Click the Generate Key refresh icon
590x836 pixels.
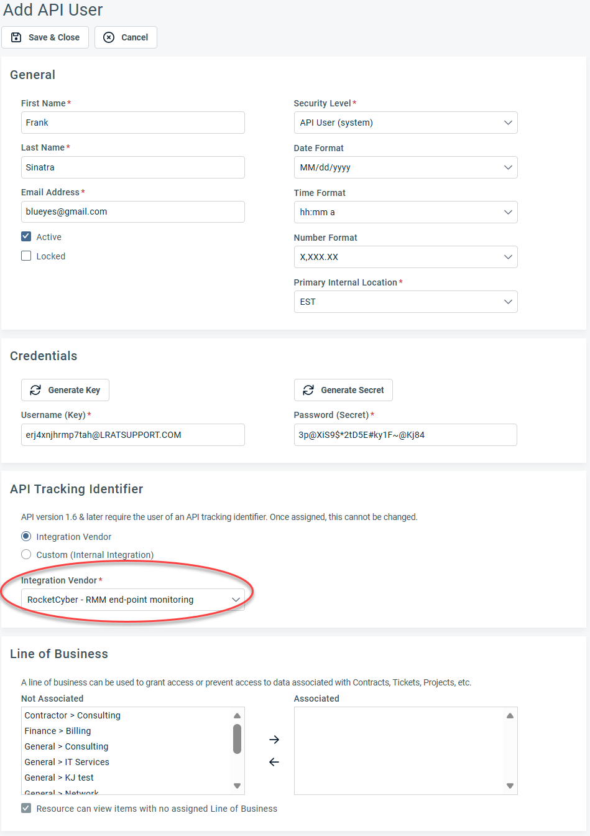pyautogui.click(x=35, y=390)
